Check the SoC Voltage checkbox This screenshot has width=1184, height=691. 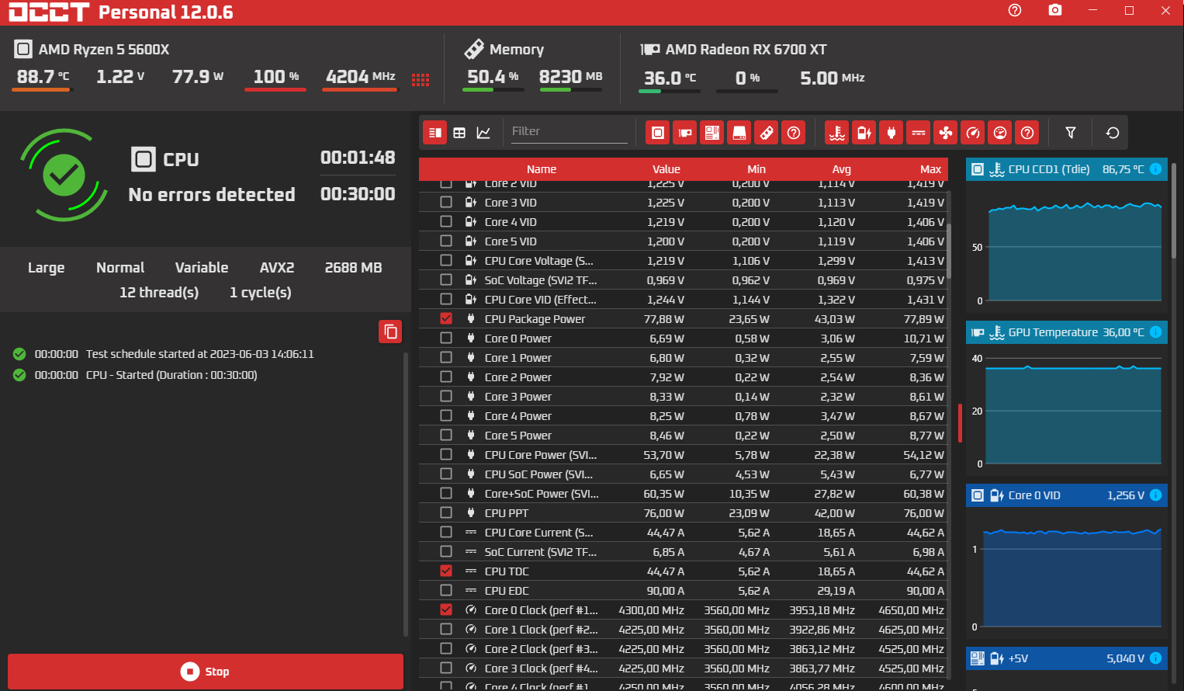446,280
